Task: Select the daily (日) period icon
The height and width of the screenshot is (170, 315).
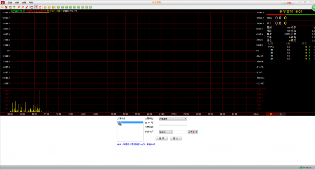Action: tap(45, 7)
